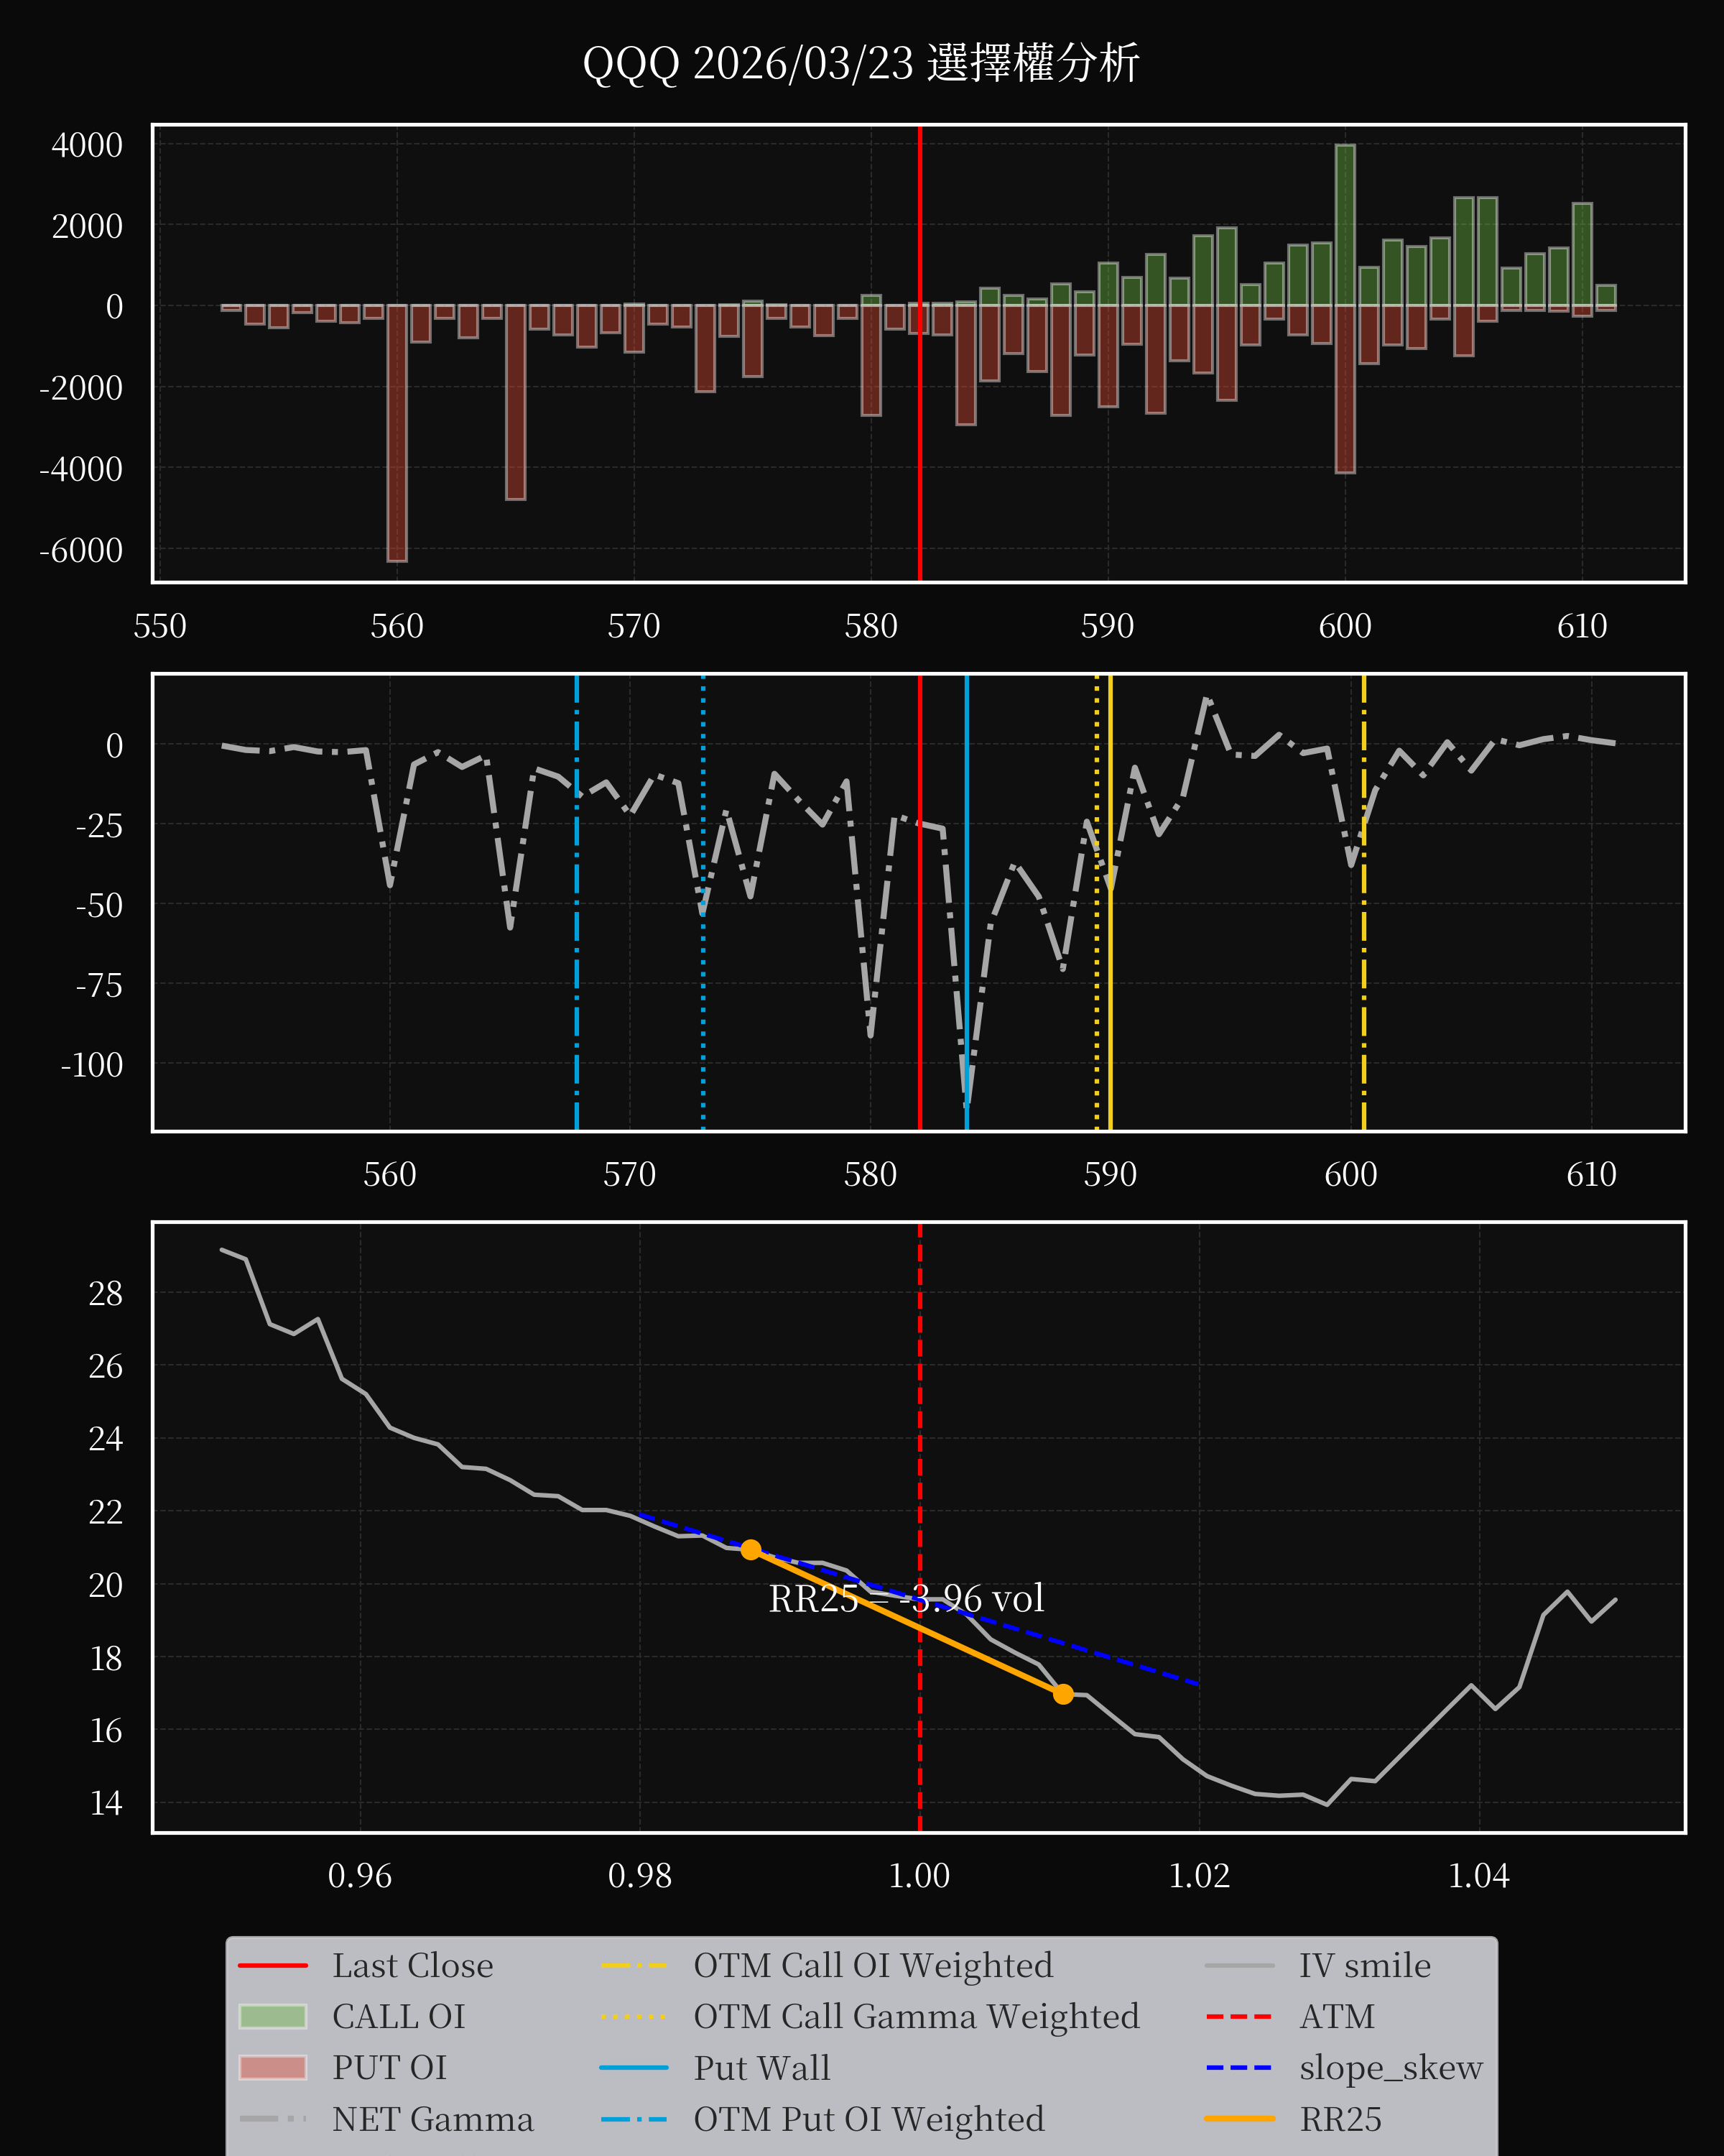Viewport: 1724px width, 2156px height.
Task: Click the red dashed ATM line in IV smile chart
Action: click(x=919, y=1527)
